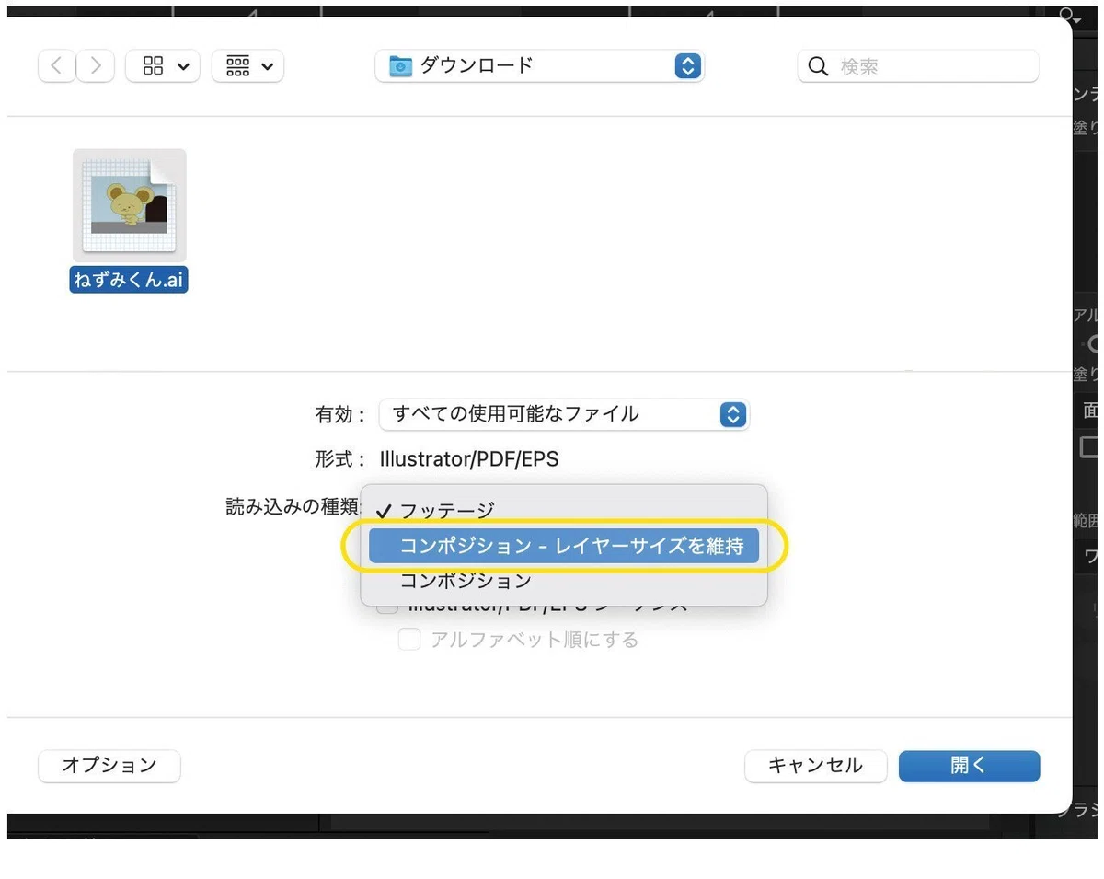Image resolution: width=1104 pixels, height=879 pixels.
Task: Click キャンセル to dismiss the dialog
Action: [815, 766]
